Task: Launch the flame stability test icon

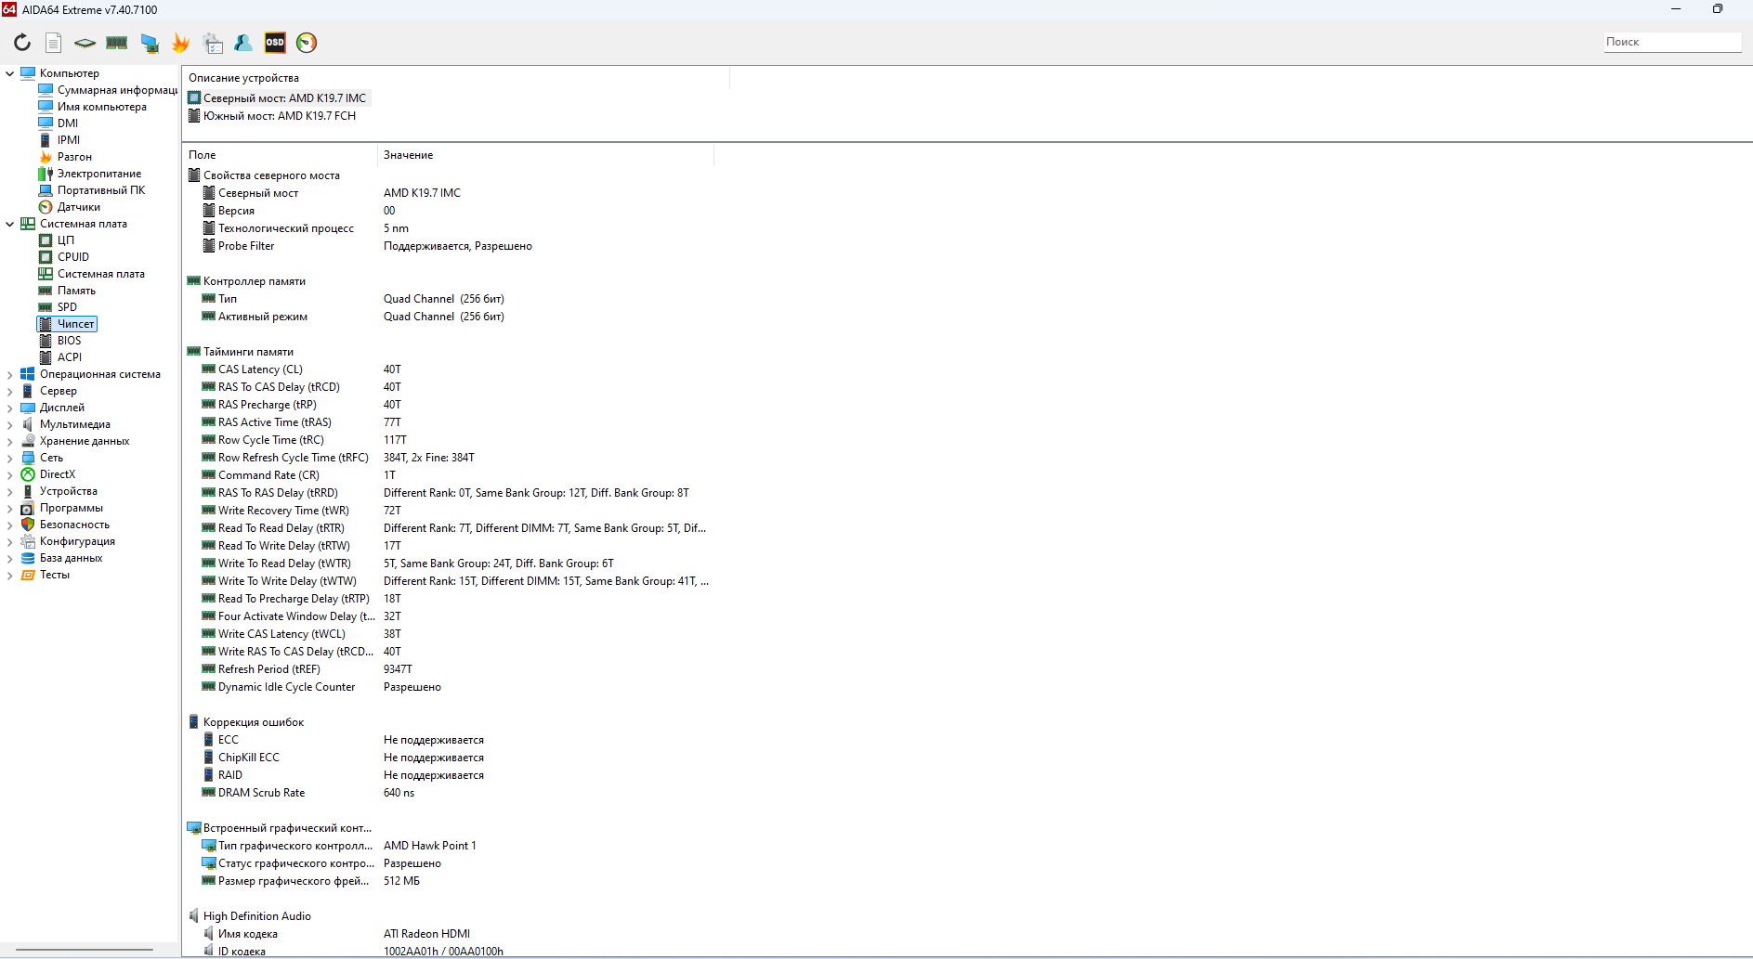Action: point(180,43)
